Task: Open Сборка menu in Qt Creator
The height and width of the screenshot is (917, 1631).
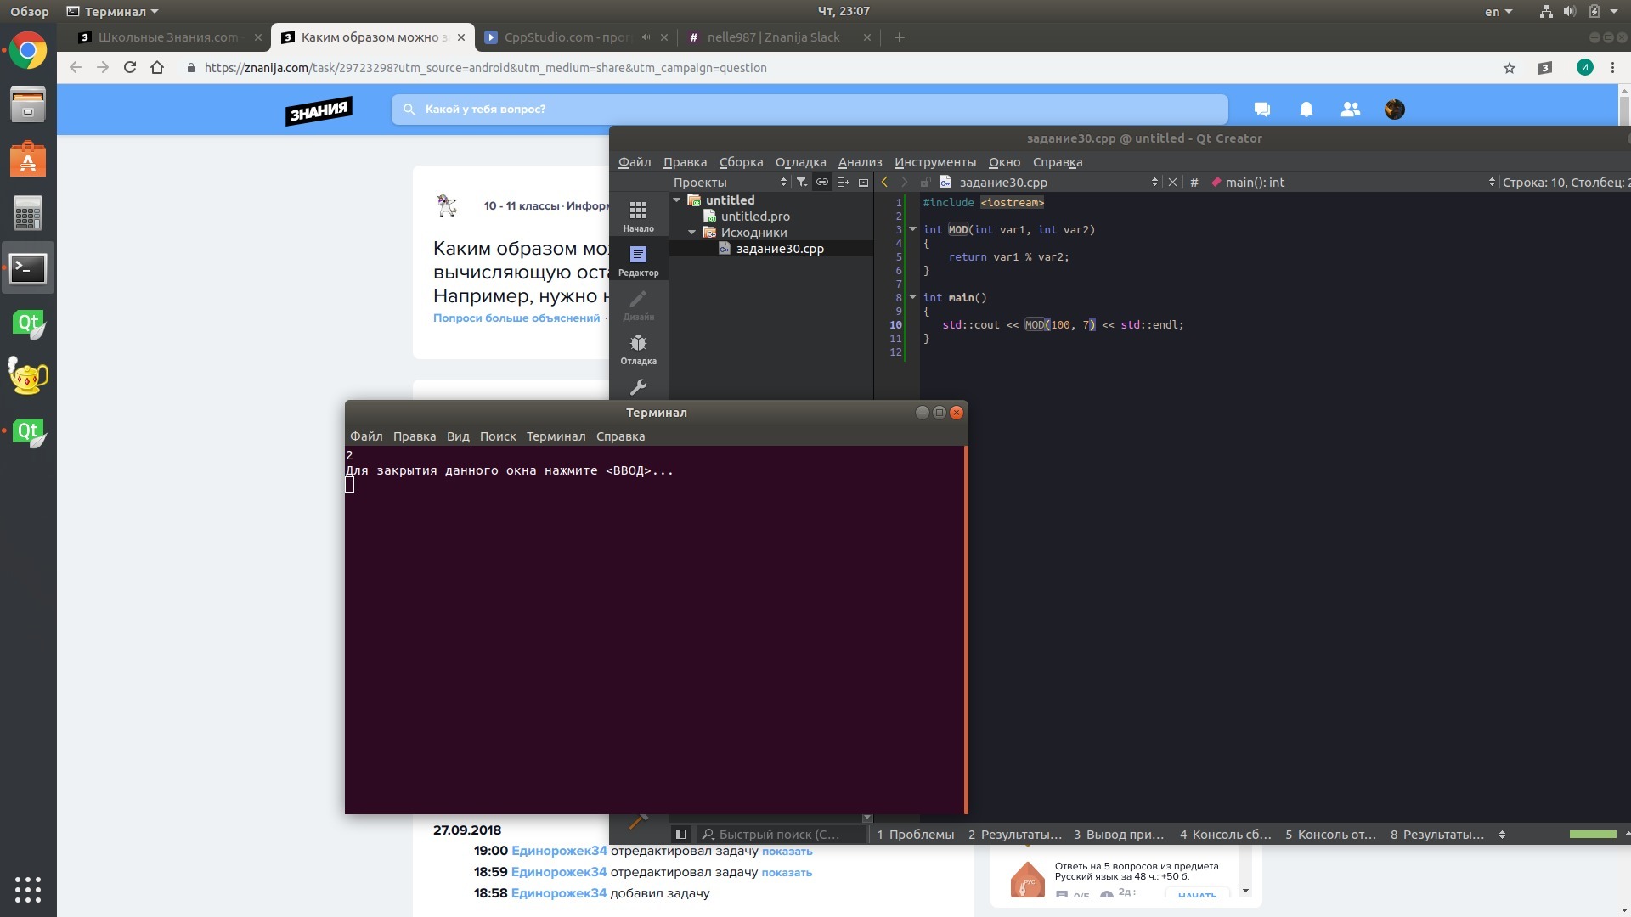Action: [x=741, y=162]
